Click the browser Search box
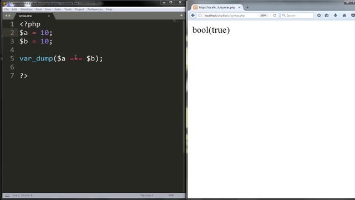355x200 pixels. click(297, 16)
